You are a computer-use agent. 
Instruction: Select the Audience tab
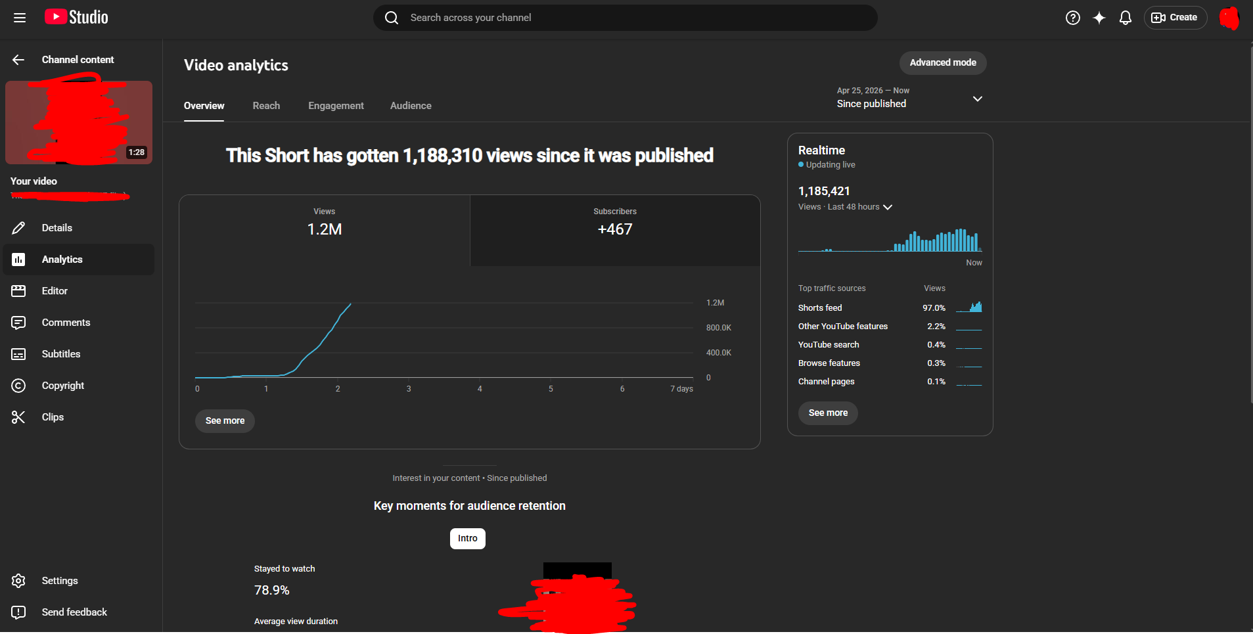(x=411, y=106)
